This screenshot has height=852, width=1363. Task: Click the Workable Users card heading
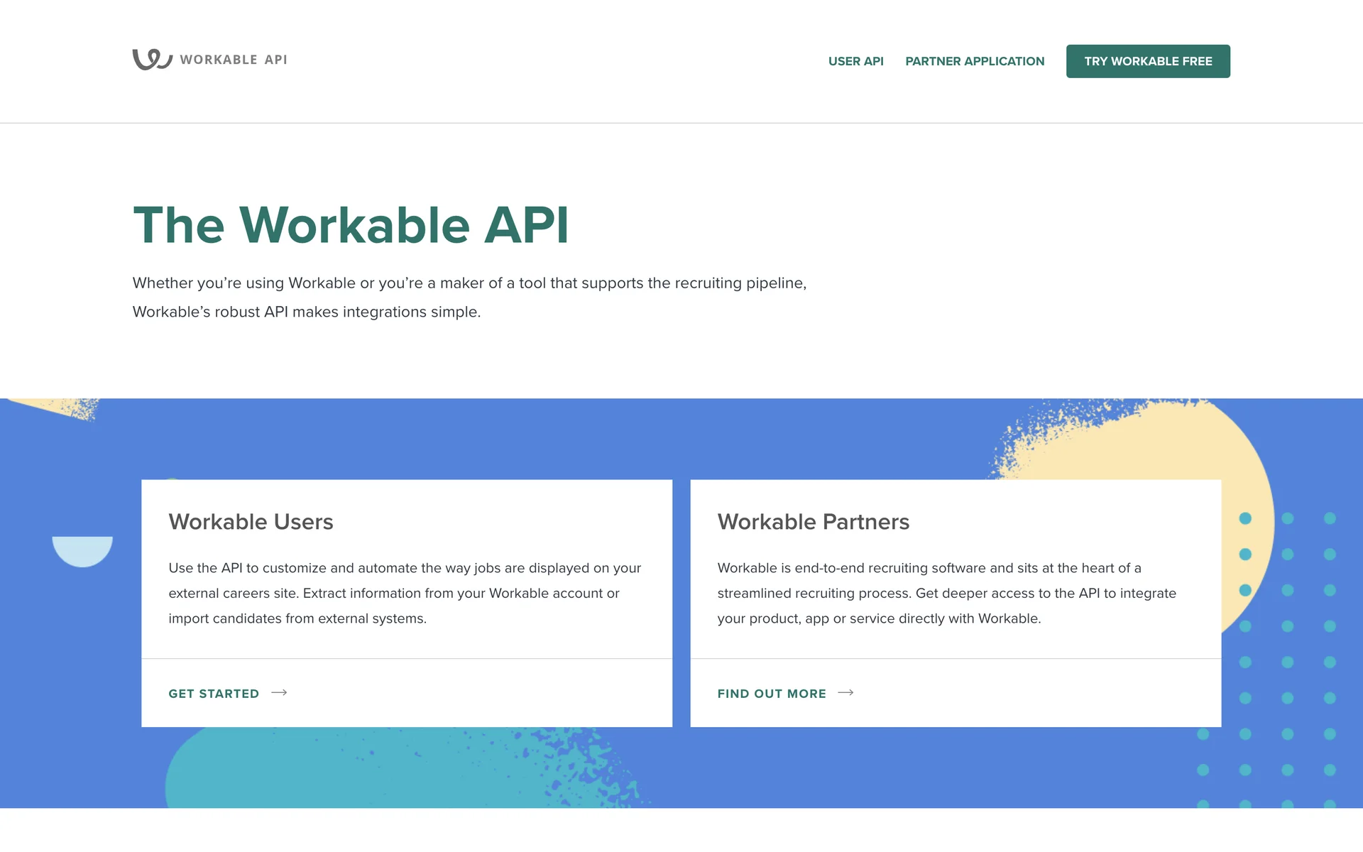(x=251, y=522)
